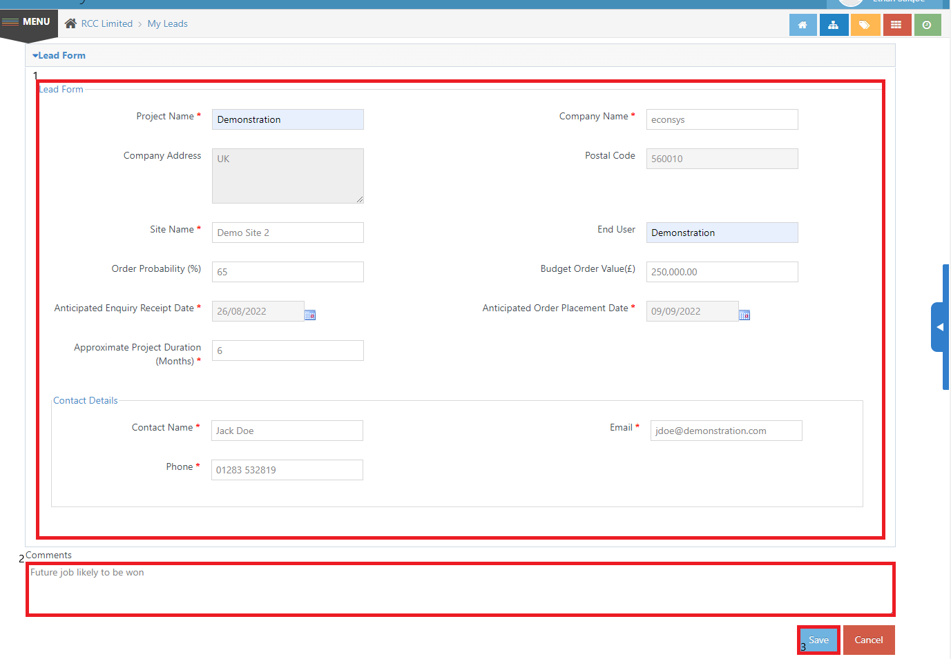Click the light blue home toolbar icon
The height and width of the screenshot is (659, 951).
pos(803,25)
